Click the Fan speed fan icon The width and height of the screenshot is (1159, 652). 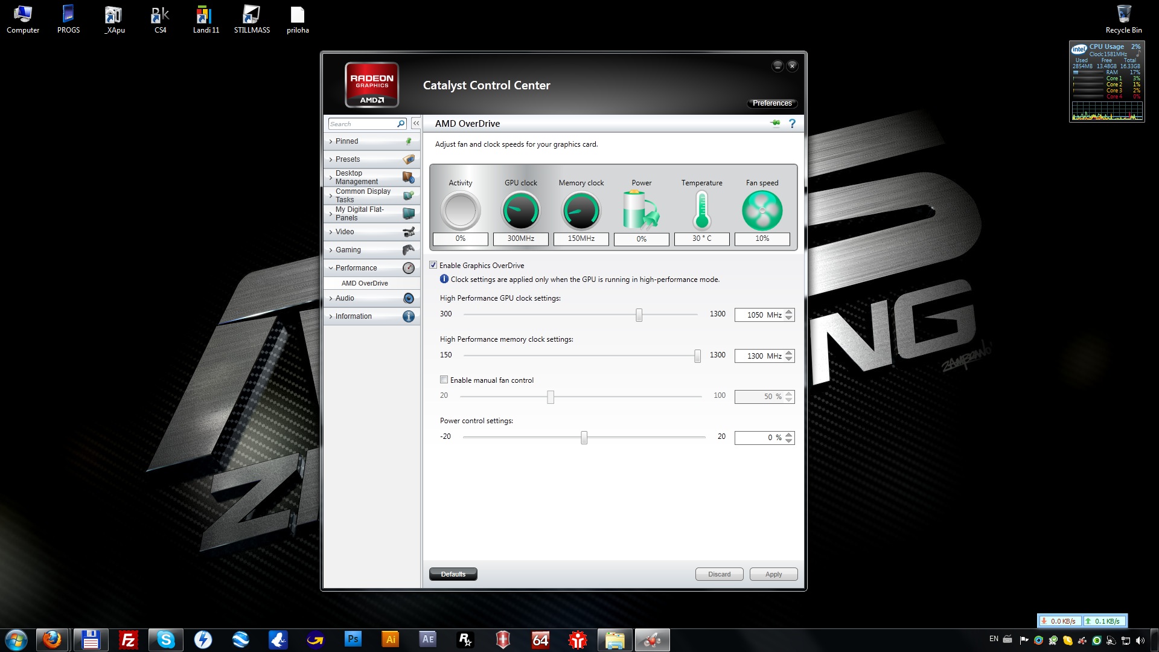pos(762,211)
